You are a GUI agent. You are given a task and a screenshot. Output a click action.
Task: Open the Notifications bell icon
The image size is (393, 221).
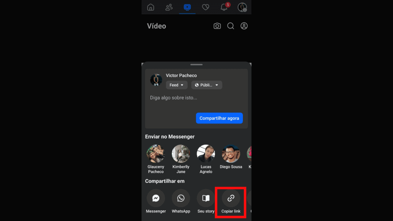[224, 7]
